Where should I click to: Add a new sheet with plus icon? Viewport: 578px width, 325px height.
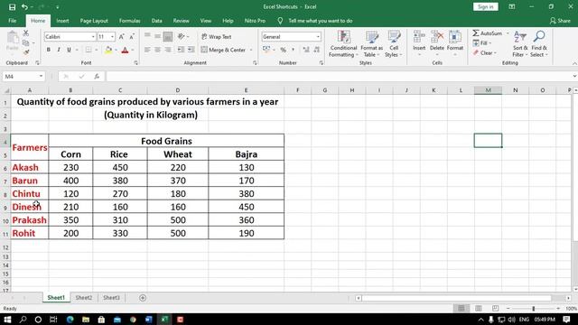point(143,298)
